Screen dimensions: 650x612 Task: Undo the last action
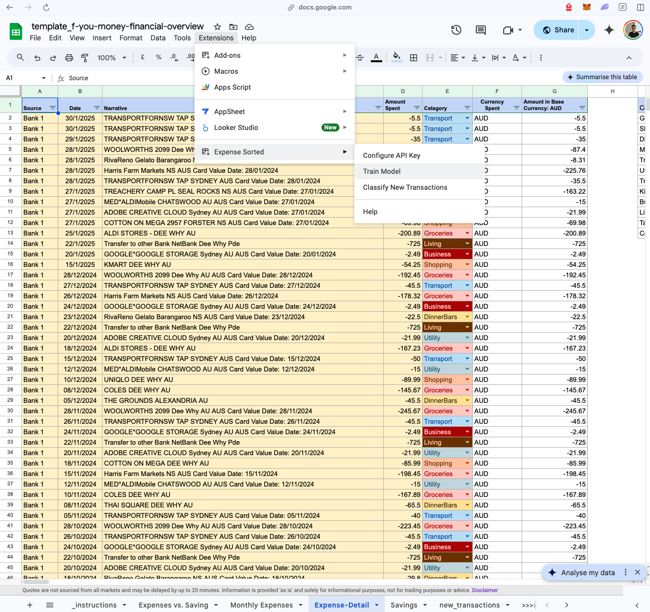point(37,58)
